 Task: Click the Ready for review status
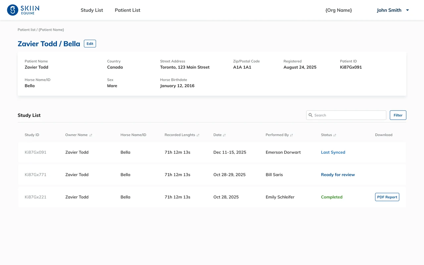pos(338,175)
